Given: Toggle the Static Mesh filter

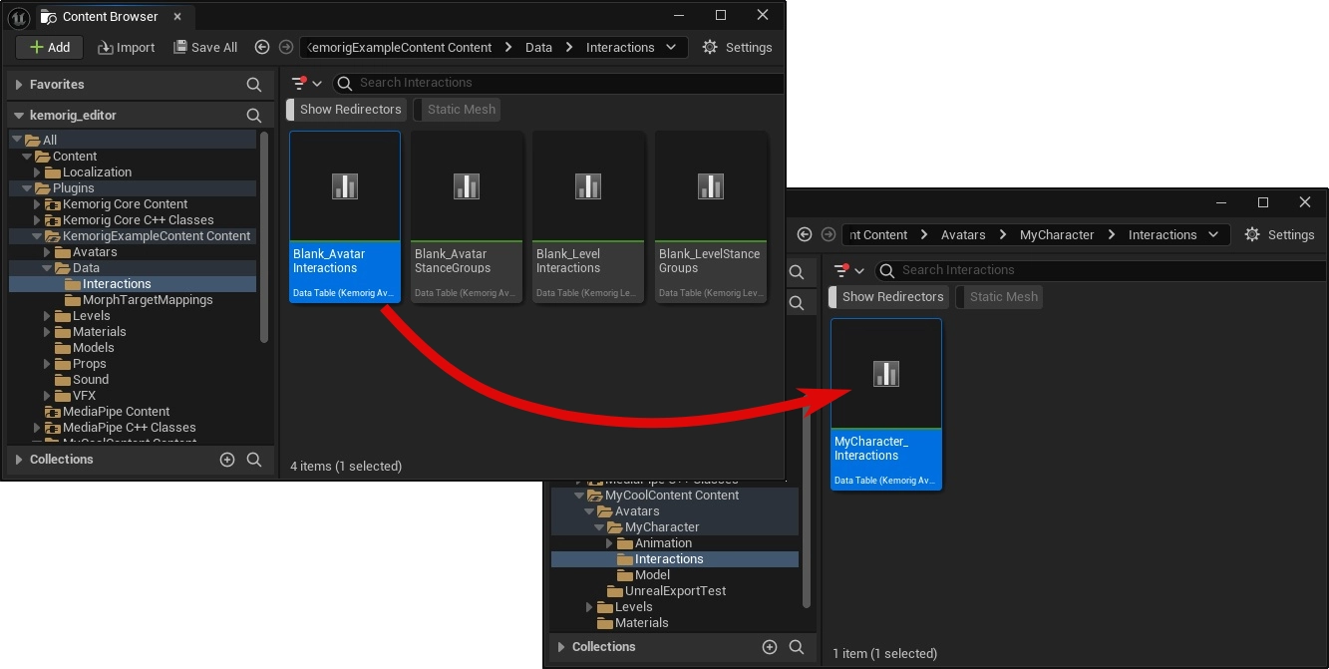Looking at the screenshot, I should click(x=461, y=110).
